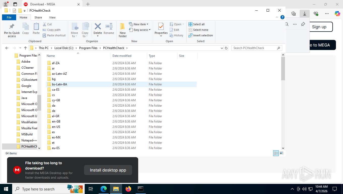Open Firefox from the taskbar
This screenshot has height=194, width=343.
128,189
